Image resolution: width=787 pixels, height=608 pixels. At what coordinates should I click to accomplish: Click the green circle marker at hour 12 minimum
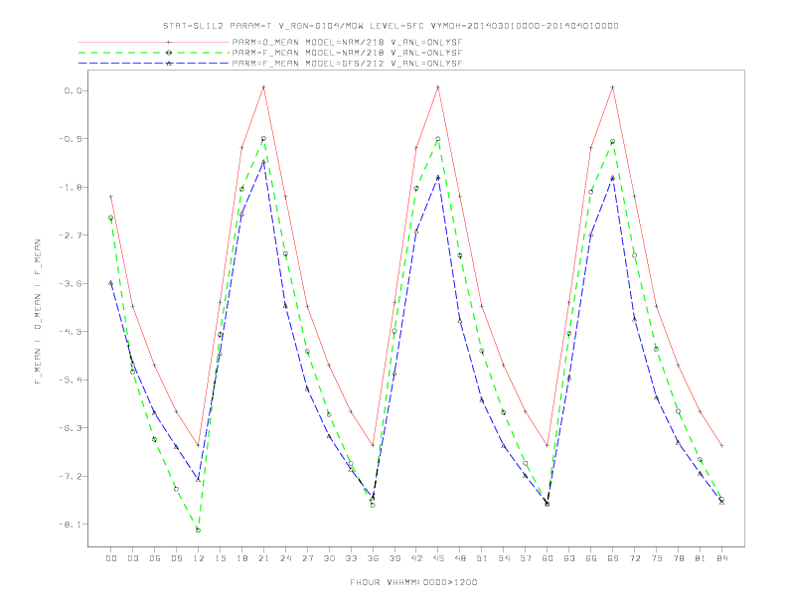pyautogui.click(x=199, y=531)
